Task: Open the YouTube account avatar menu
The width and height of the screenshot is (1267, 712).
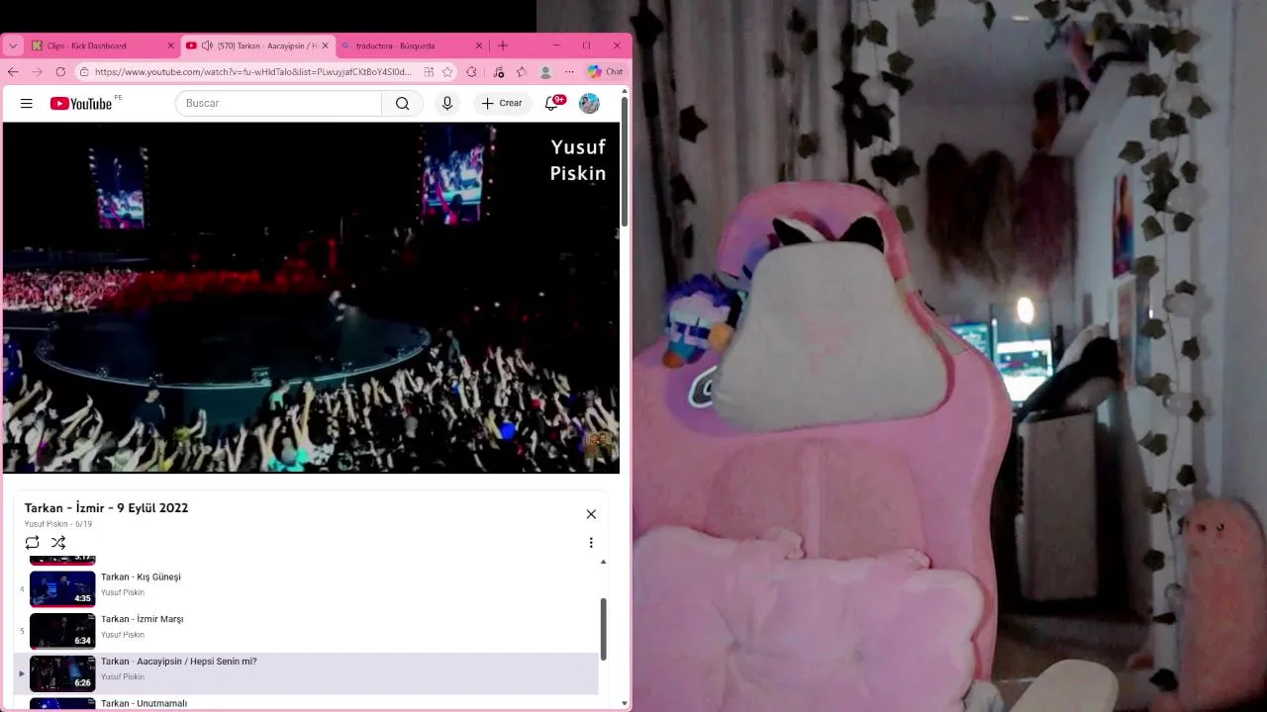Action: pos(589,103)
